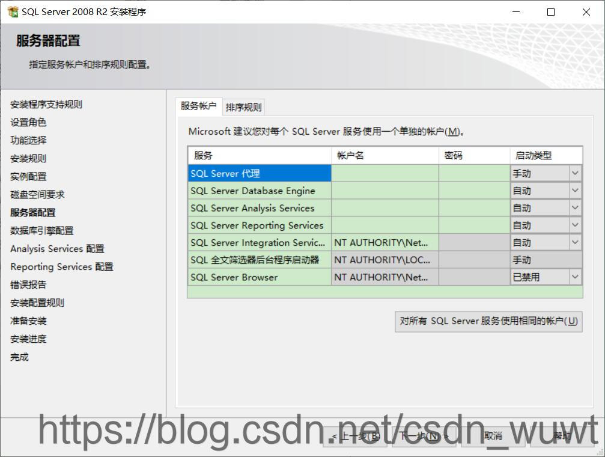Viewport: 605px width, 457px height.
Task: Open startup type dropdown for SQL Server 代理
Action: [575, 173]
